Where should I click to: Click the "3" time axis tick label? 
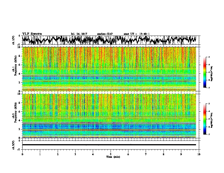pyautogui.click(x=75, y=154)
